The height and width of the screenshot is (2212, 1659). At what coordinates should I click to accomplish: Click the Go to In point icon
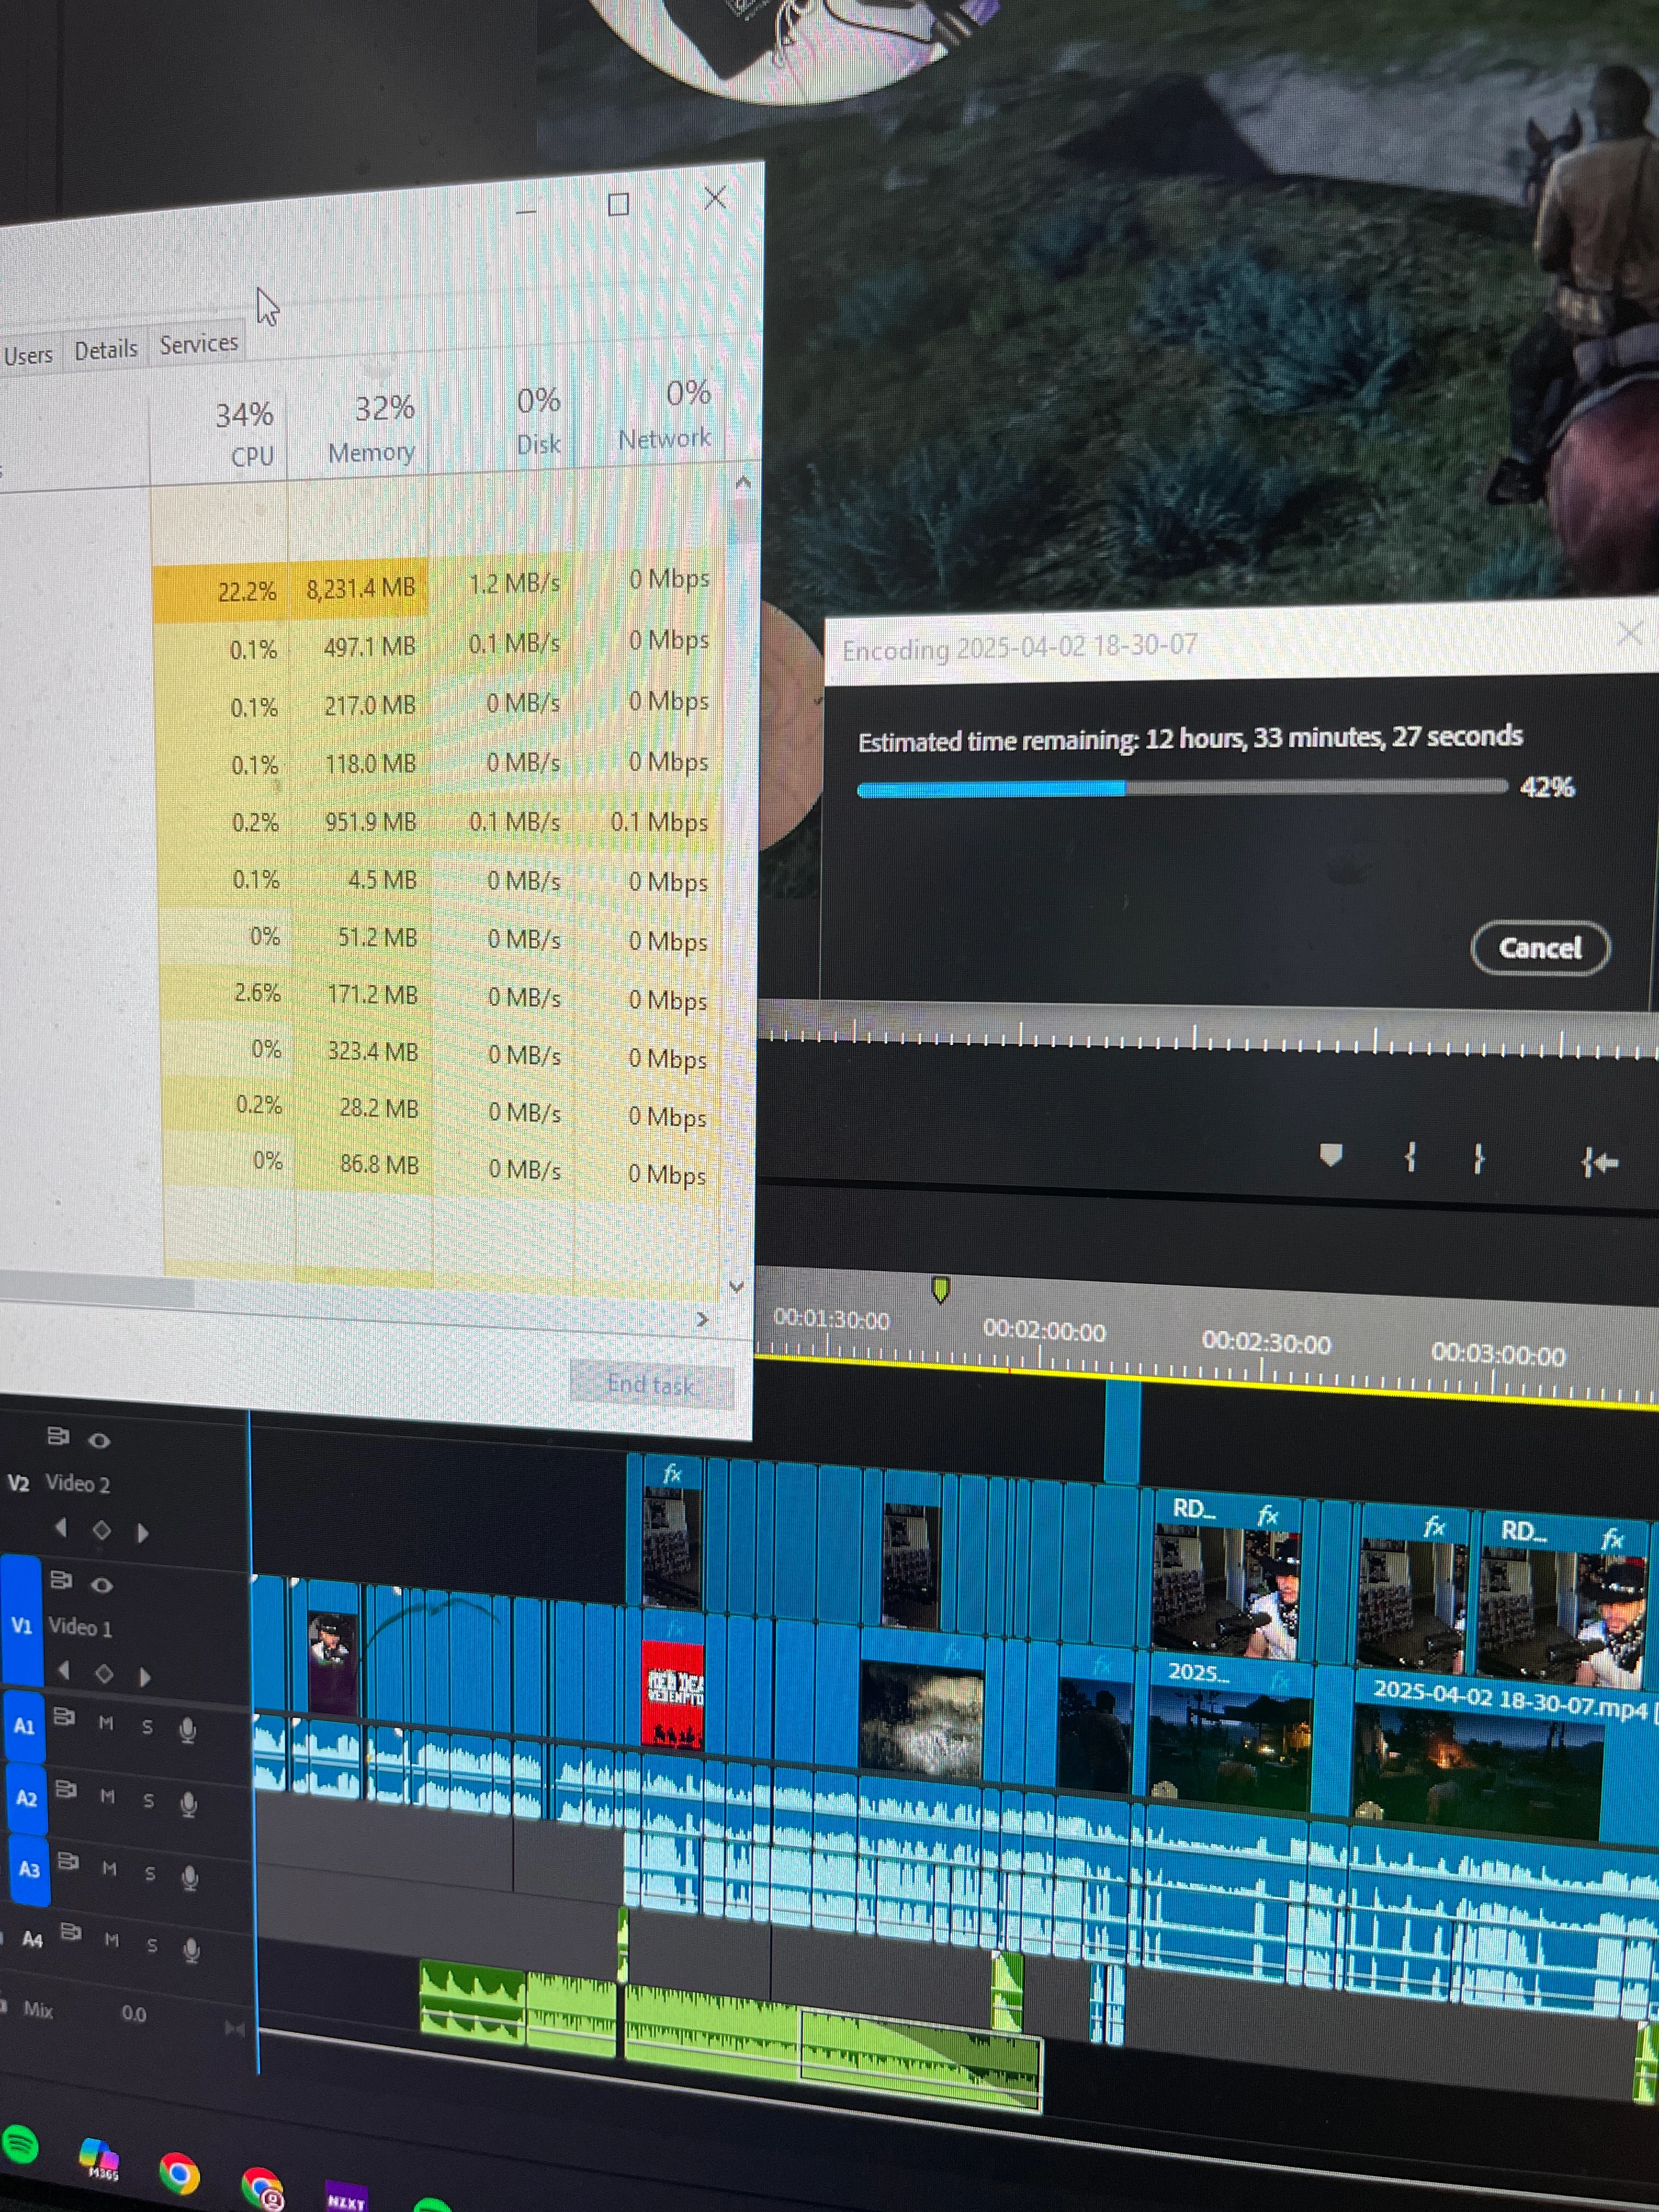click(x=1599, y=1162)
